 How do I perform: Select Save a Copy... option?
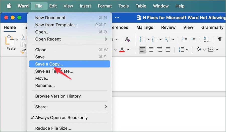(70, 64)
